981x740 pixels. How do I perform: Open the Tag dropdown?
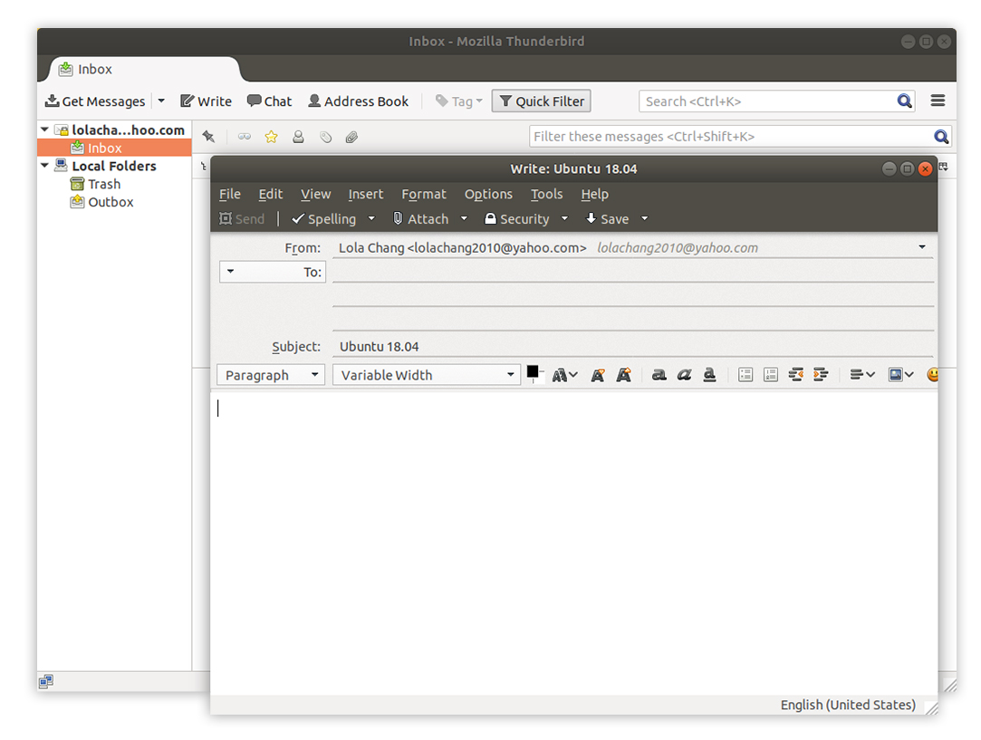coord(458,101)
